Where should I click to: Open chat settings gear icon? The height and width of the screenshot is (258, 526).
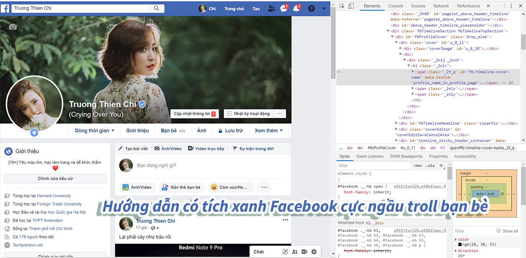[314, 252]
